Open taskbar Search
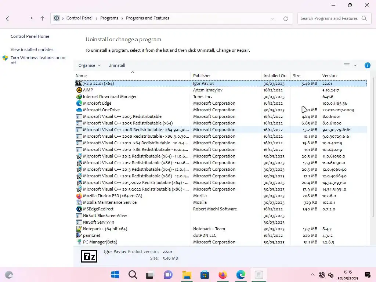Viewport: 376px width, 282px height. tap(133, 275)
